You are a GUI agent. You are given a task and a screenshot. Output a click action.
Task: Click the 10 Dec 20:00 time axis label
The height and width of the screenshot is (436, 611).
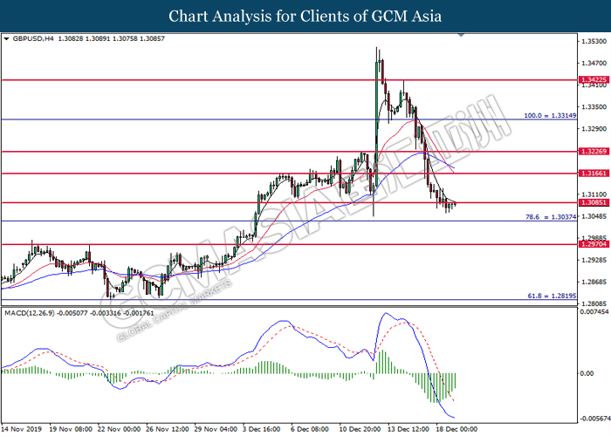click(360, 429)
